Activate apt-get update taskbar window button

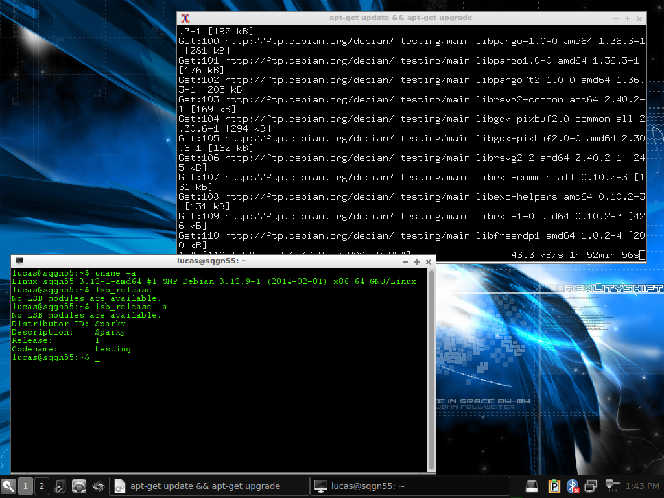[x=209, y=486]
